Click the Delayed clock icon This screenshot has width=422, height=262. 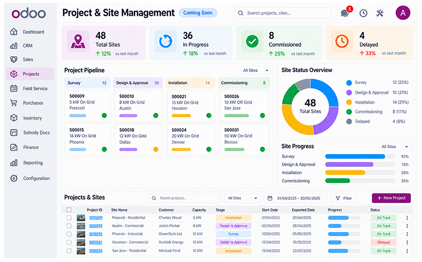342,42
